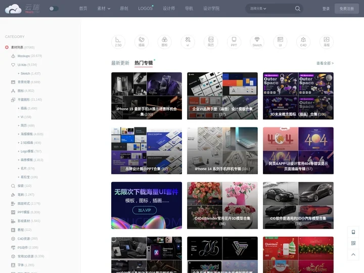Open the 图标 circle category icon
Screen dimensions: 364x273
[x=165, y=42]
